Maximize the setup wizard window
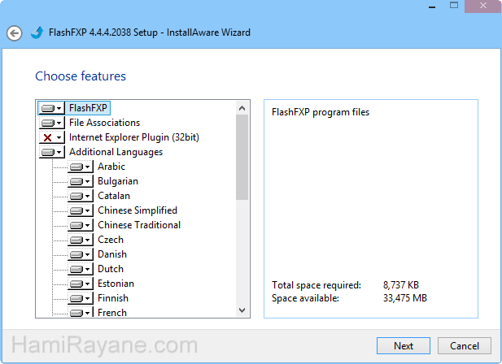 454,6
